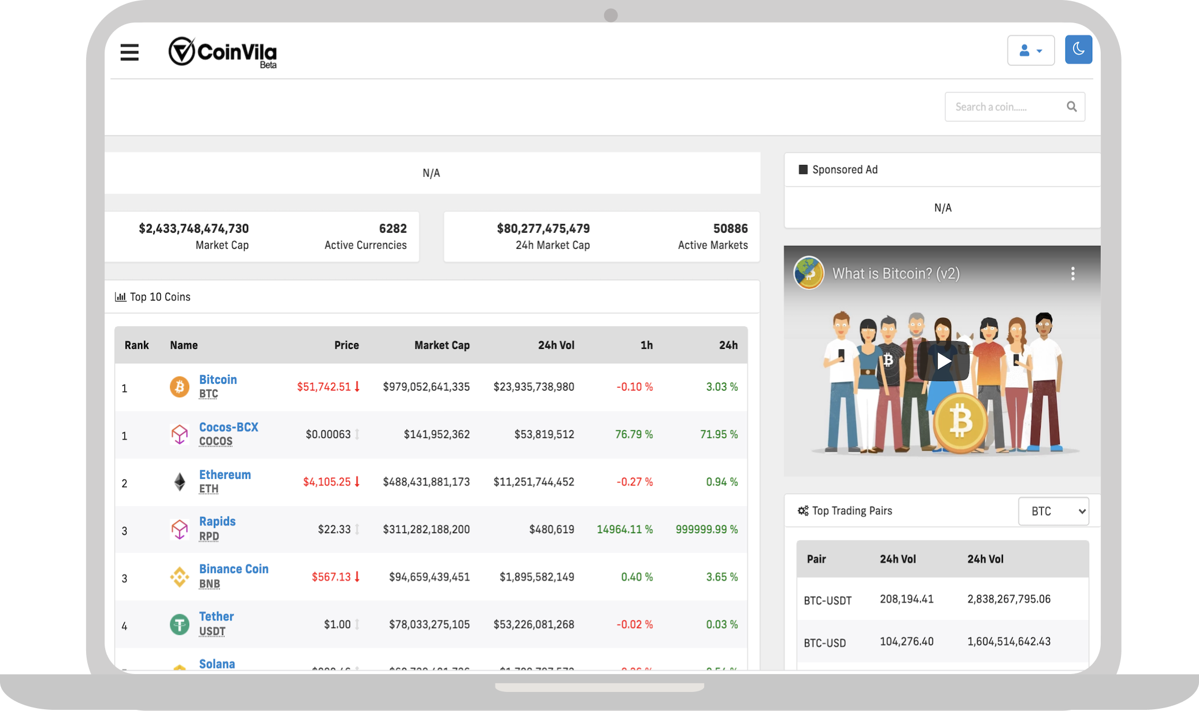Click the What is Bitcoin? (v2) title
This screenshot has width=1199, height=711.
[896, 273]
